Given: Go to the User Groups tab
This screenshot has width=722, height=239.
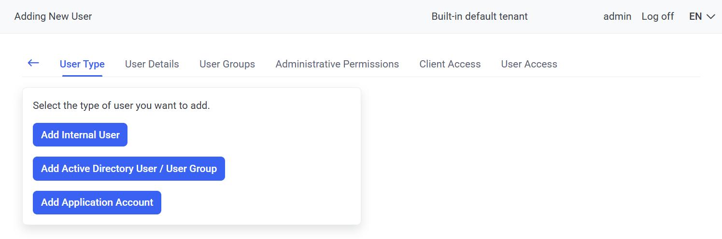Looking at the screenshot, I should 227,64.
